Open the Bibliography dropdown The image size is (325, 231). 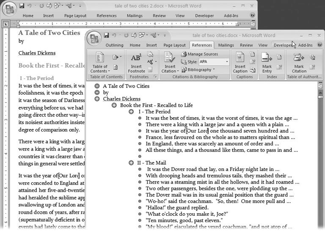[x=201, y=69]
